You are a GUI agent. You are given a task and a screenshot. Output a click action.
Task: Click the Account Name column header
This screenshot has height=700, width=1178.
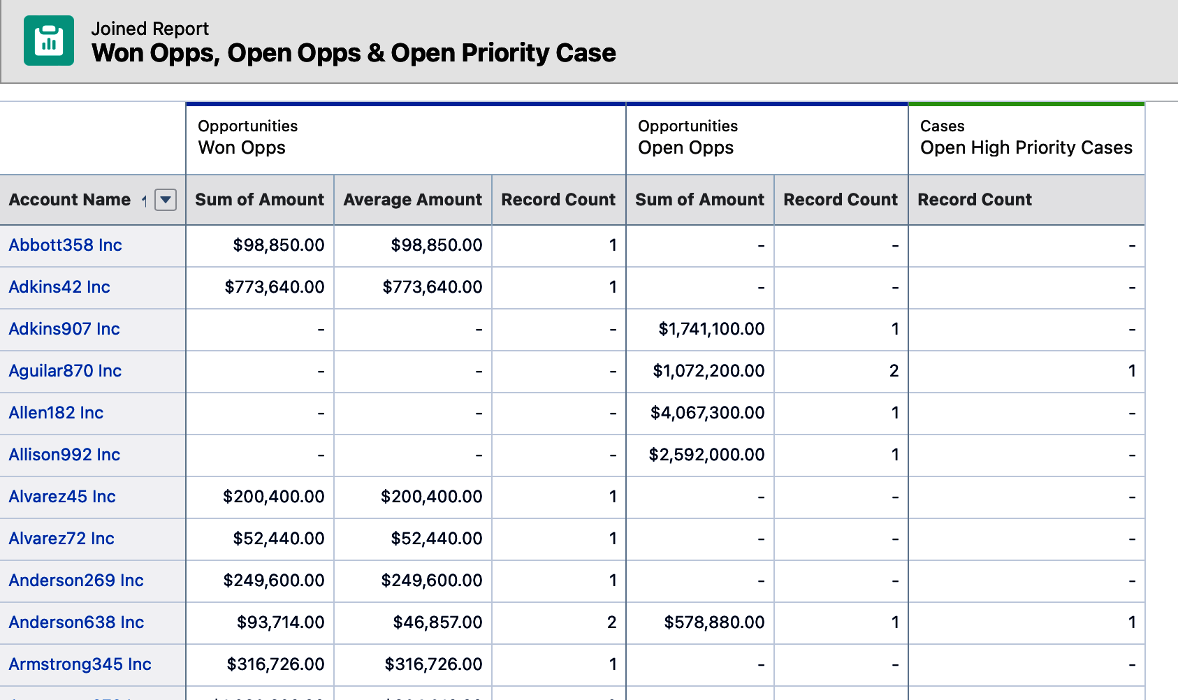(x=93, y=200)
